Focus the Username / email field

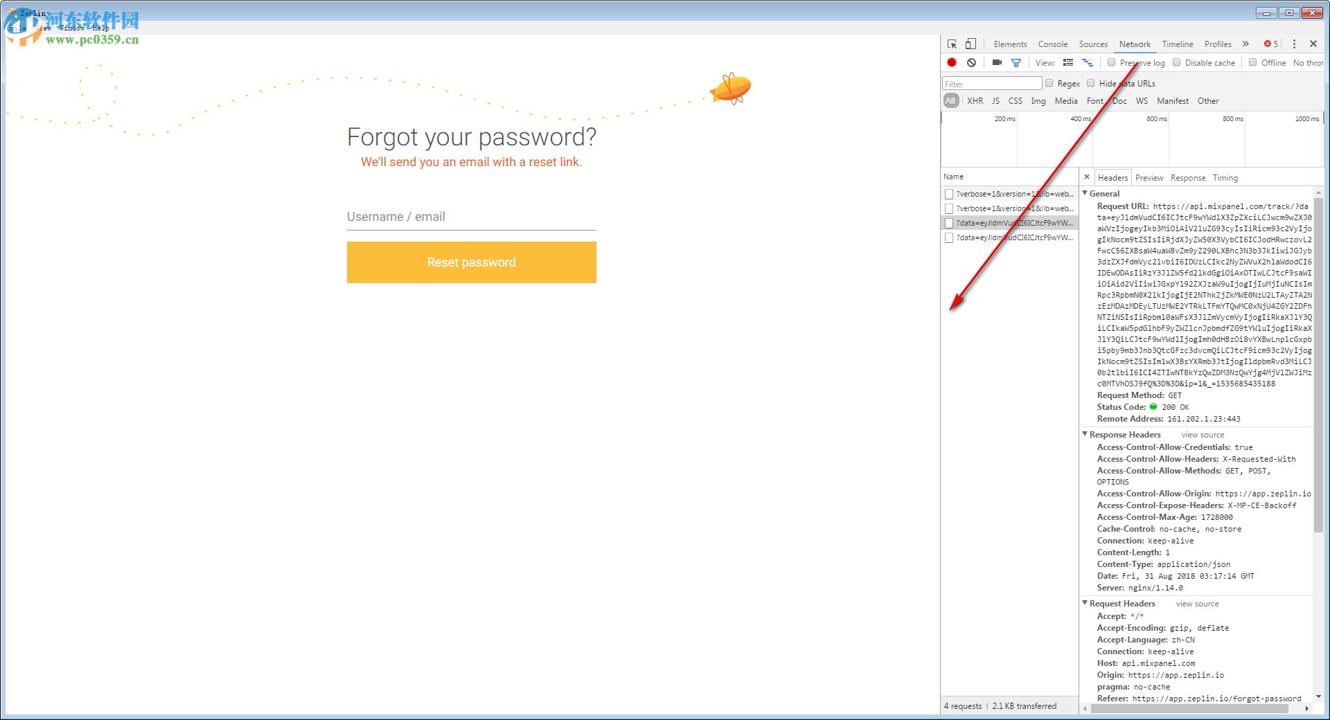coord(471,217)
